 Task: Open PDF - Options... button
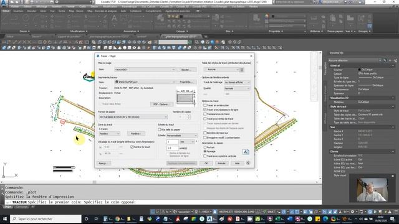tap(161, 104)
